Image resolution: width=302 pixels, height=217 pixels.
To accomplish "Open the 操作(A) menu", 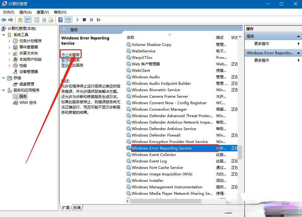I will point(26,12).
